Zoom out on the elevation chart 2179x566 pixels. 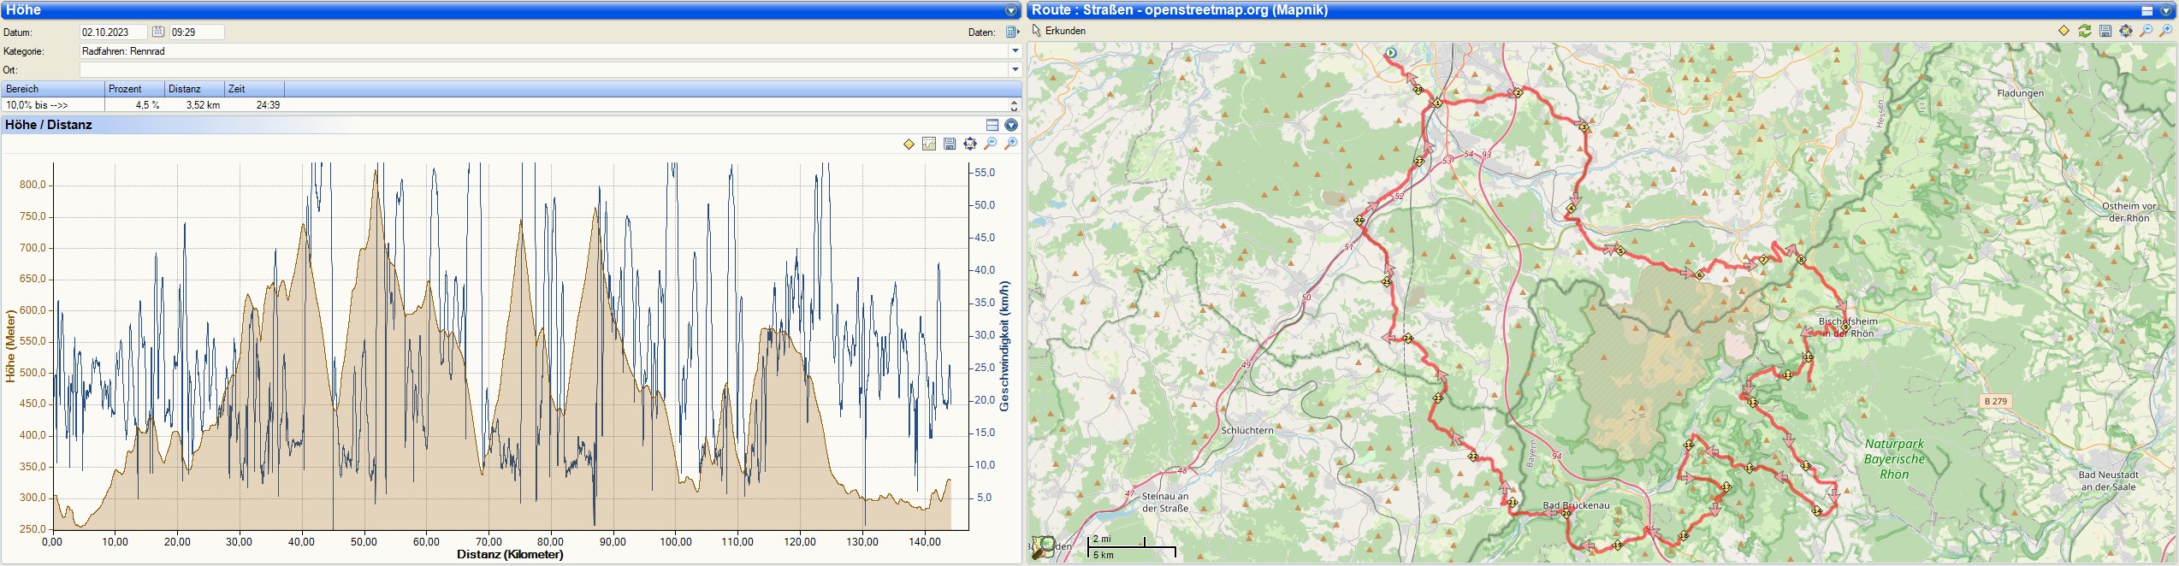991,144
